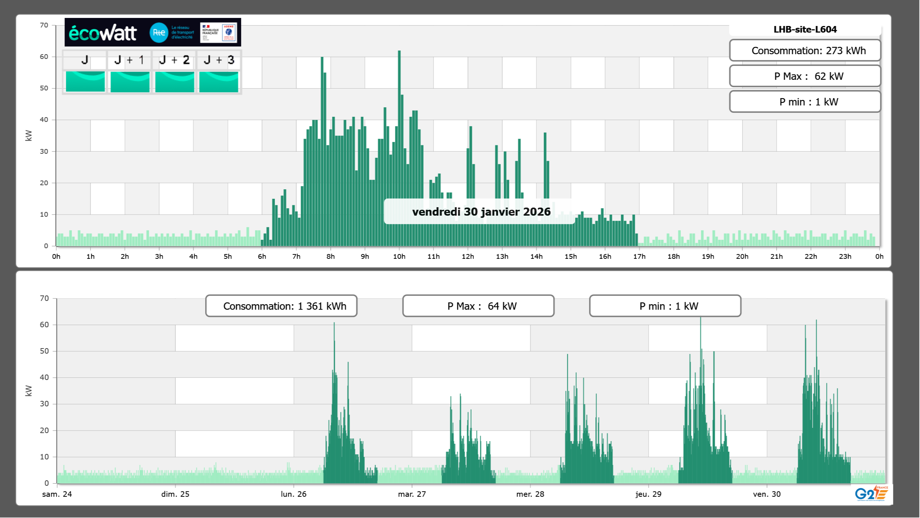Click the lun. 26 axis label
Viewport: 920px width, 518px height.
(293, 494)
